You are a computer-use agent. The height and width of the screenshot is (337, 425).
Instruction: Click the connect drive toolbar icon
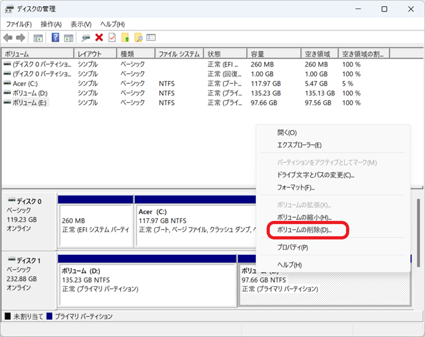pos(86,38)
